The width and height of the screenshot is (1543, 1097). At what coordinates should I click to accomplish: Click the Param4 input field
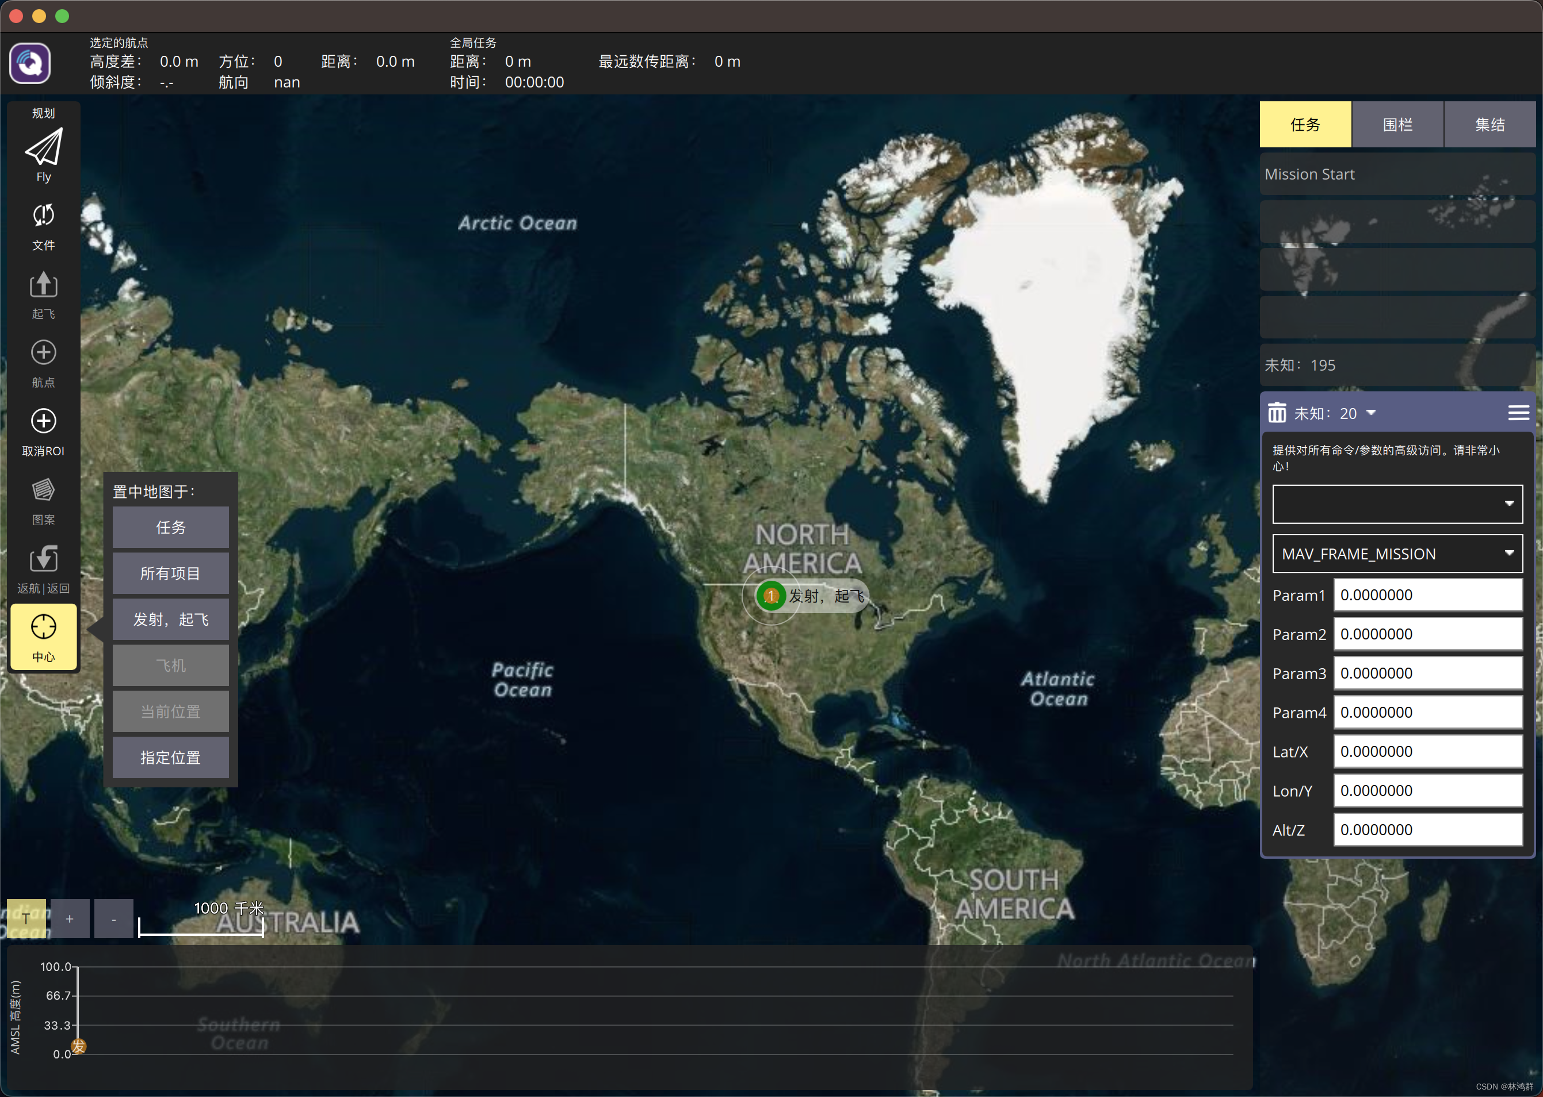point(1427,713)
